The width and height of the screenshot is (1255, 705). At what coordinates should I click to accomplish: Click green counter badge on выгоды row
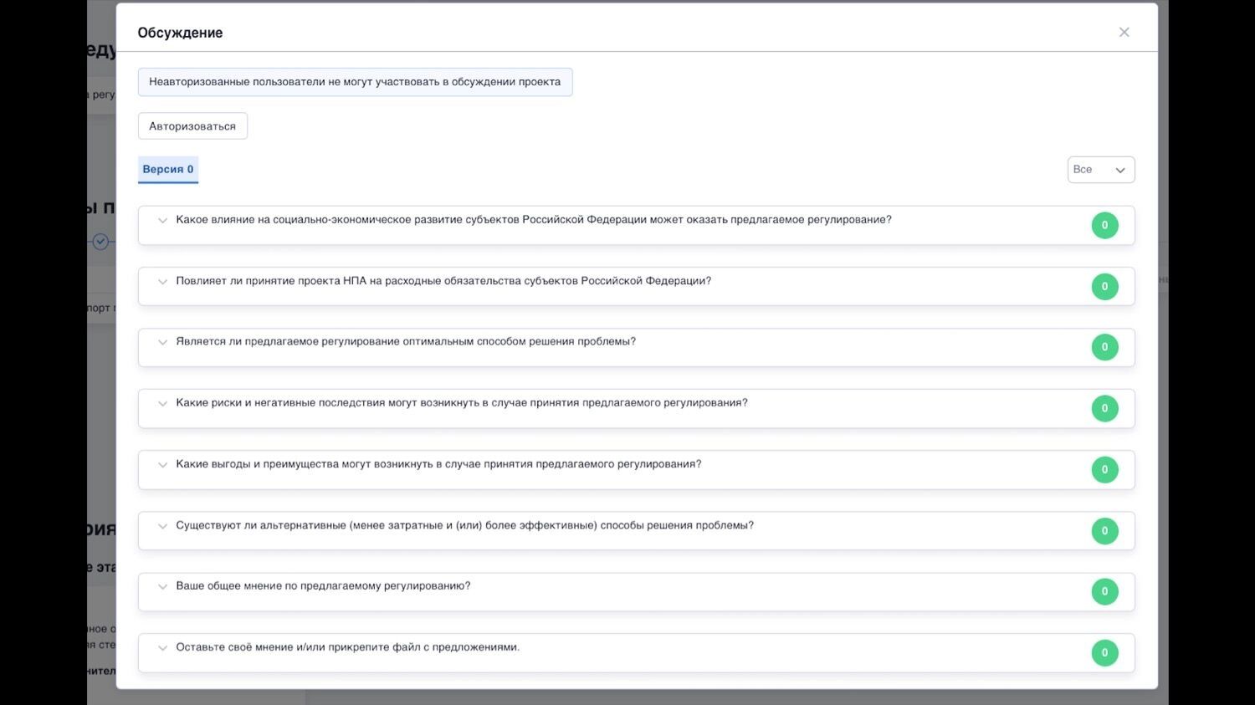[x=1104, y=469]
